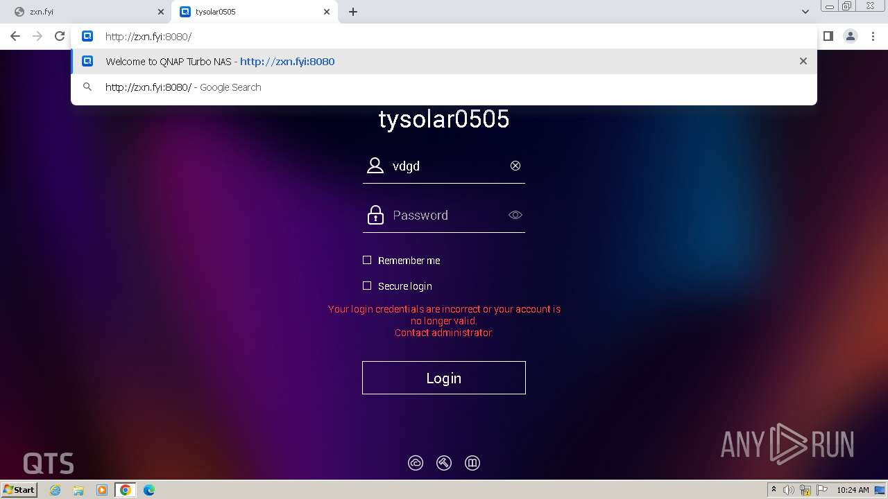Open the Action Center flag icon
The width and height of the screenshot is (888, 499).
(x=821, y=490)
